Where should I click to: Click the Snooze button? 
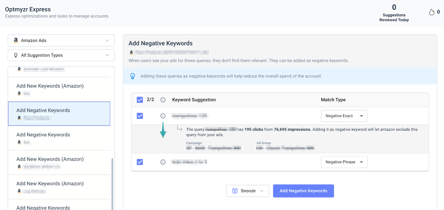point(248,191)
